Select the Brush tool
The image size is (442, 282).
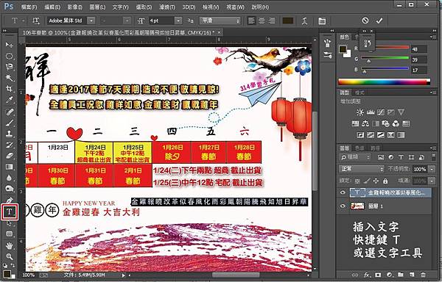(x=10, y=123)
